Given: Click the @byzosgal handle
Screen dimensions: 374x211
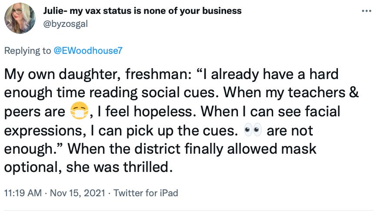Looking at the screenshot, I should [x=65, y=24].
